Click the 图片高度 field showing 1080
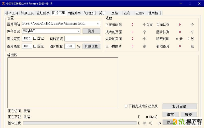 pos(27,46)
